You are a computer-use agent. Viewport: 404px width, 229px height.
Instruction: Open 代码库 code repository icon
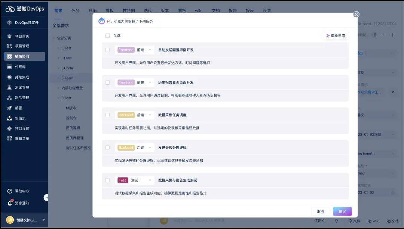pos(9,67)
